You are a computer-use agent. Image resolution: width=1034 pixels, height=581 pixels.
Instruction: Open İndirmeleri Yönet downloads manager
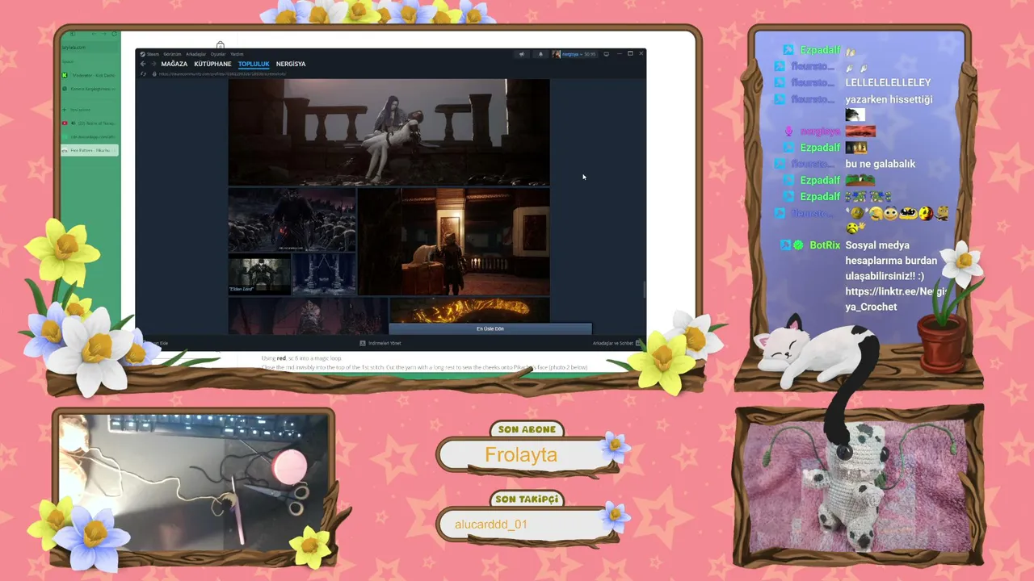[385, 343]
